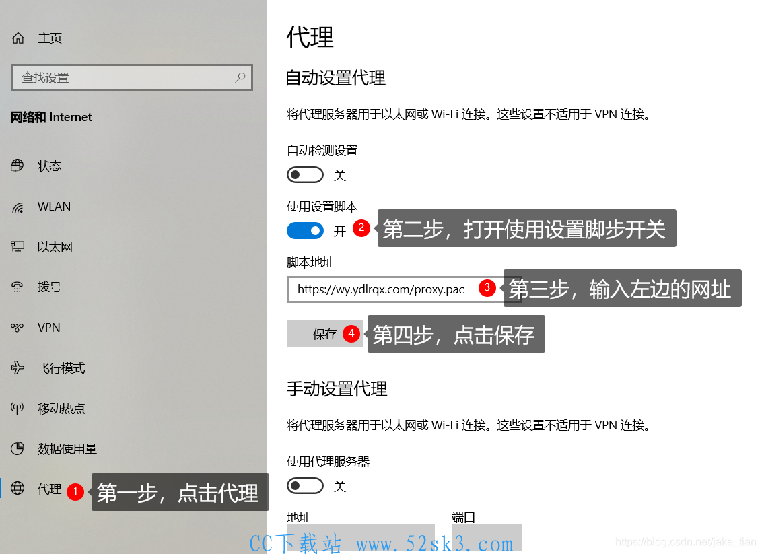Click the 网络和 Internet section title
This screenshot has height=554, width=762.
click(x=51, y=117)
